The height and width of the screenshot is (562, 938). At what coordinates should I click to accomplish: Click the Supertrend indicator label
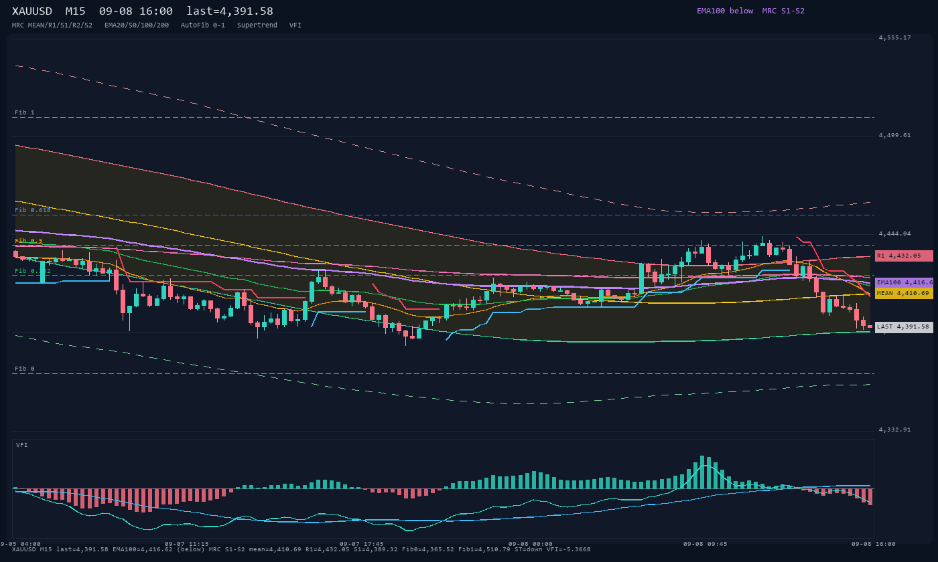tap(257, 25)
